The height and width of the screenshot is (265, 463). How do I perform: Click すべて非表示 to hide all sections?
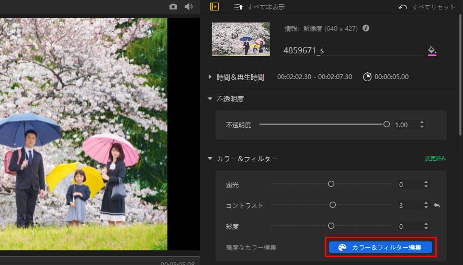(266, 7)
